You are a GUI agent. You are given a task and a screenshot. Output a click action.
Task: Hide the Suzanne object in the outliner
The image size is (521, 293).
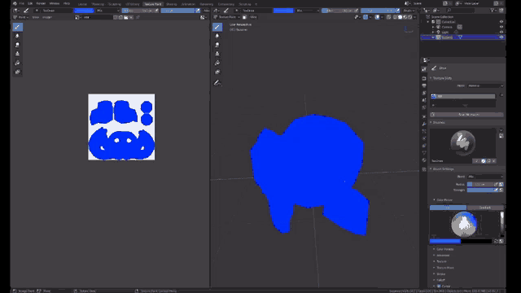(501, 37)
